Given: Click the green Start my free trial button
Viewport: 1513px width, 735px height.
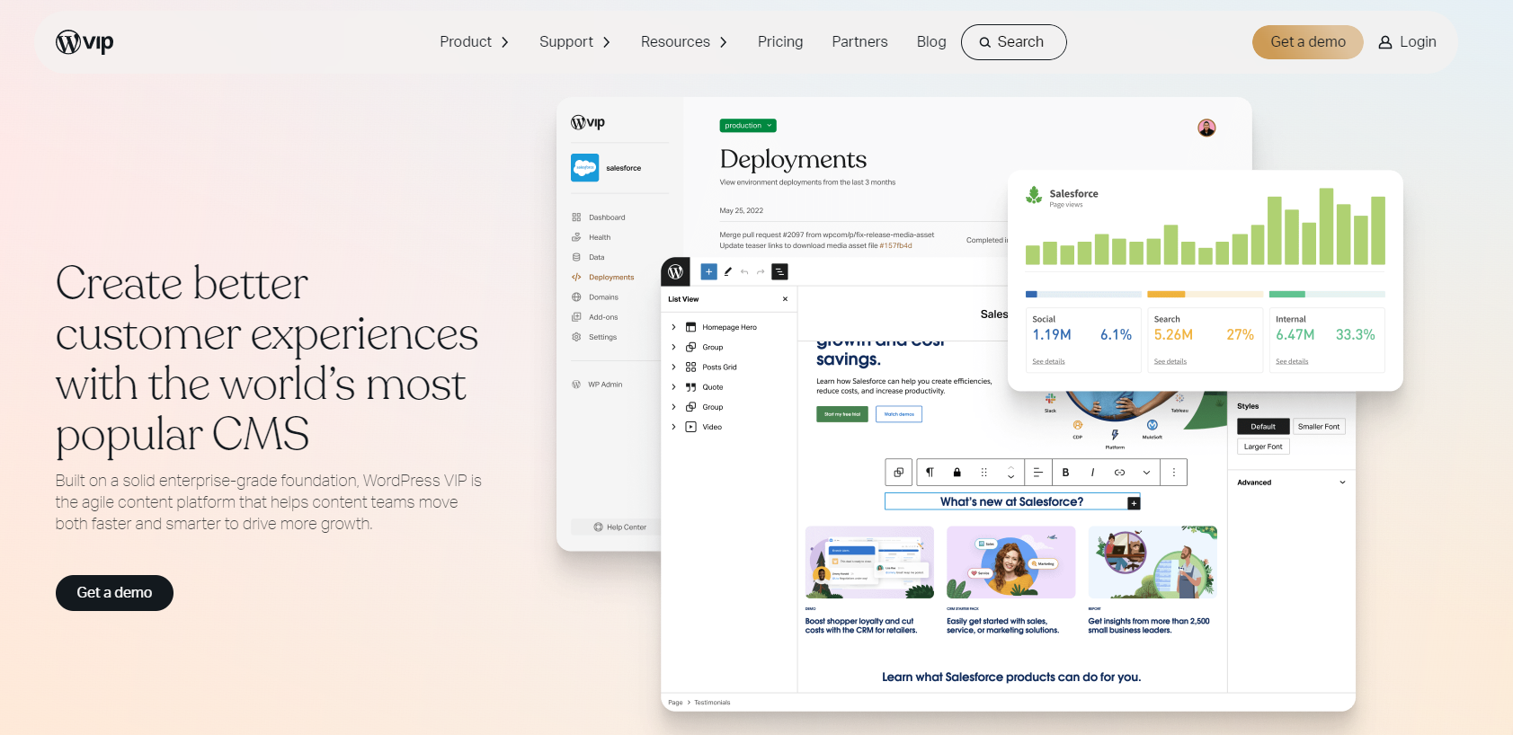Looking at the screenshot, I should click(842, 414).
